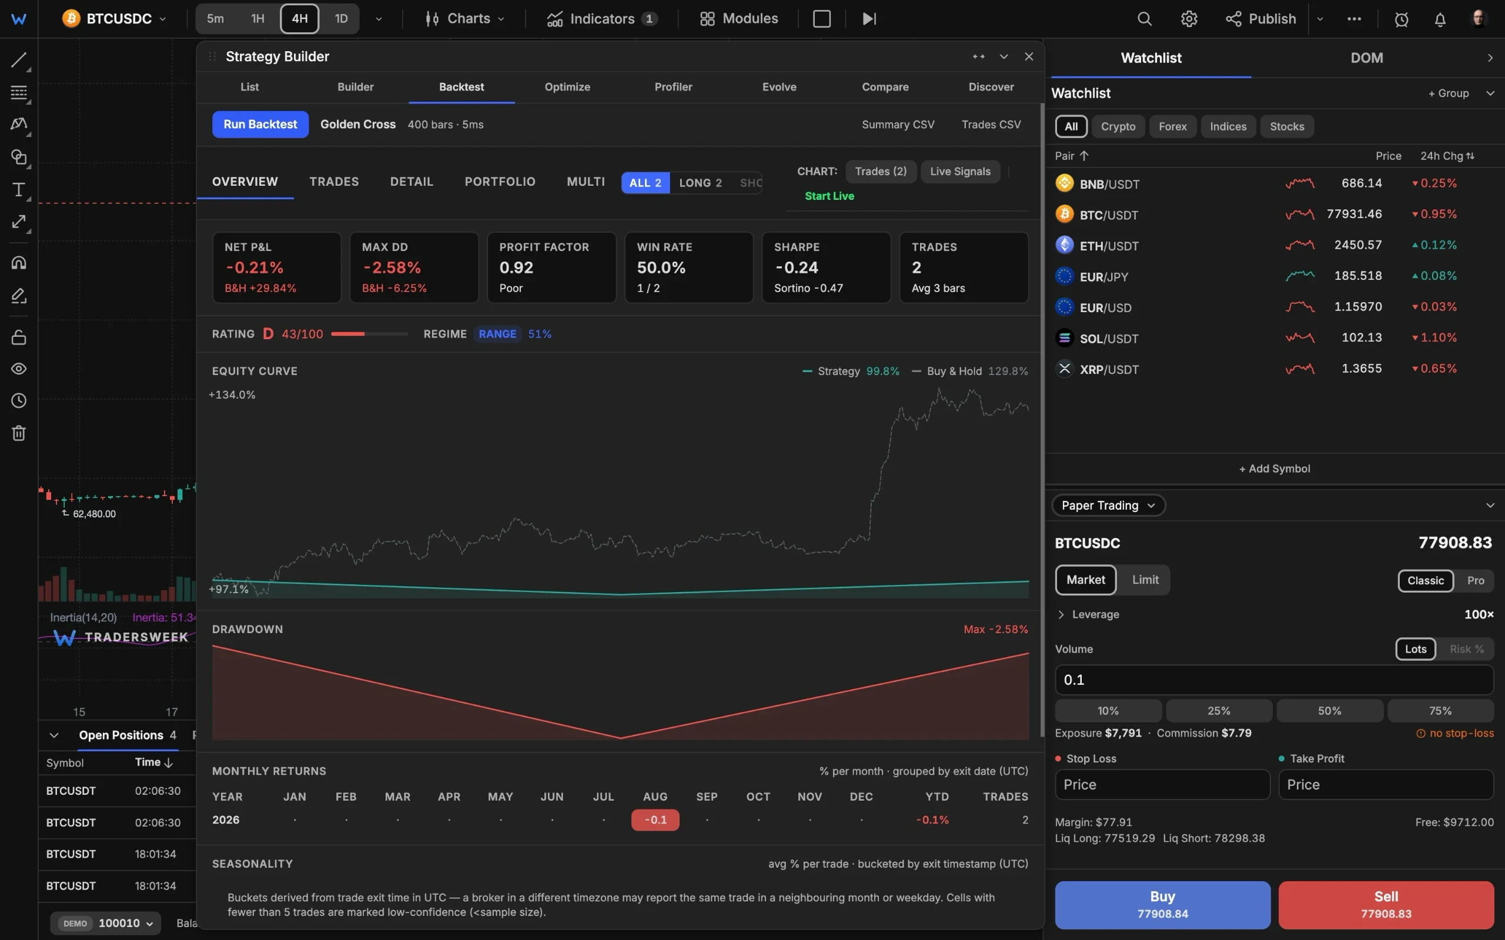
Task: Select the 5m timeframe
Action: [215, 19]
